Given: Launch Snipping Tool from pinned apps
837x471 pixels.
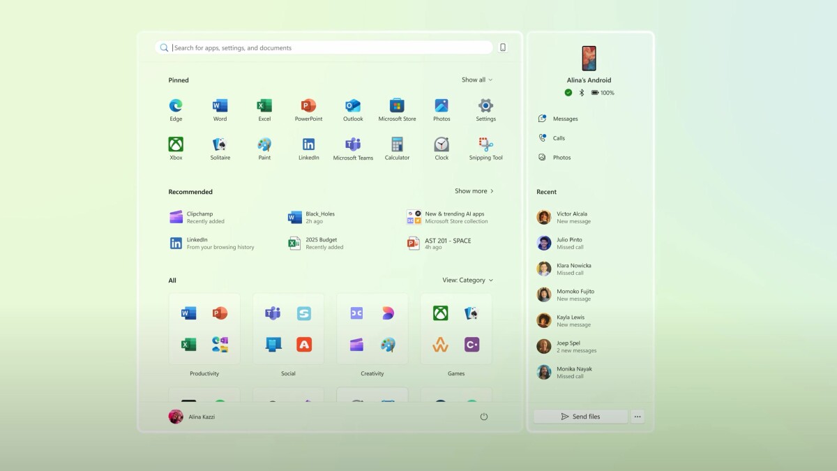Looking at the screenshot, I should [x=485, y=144].
